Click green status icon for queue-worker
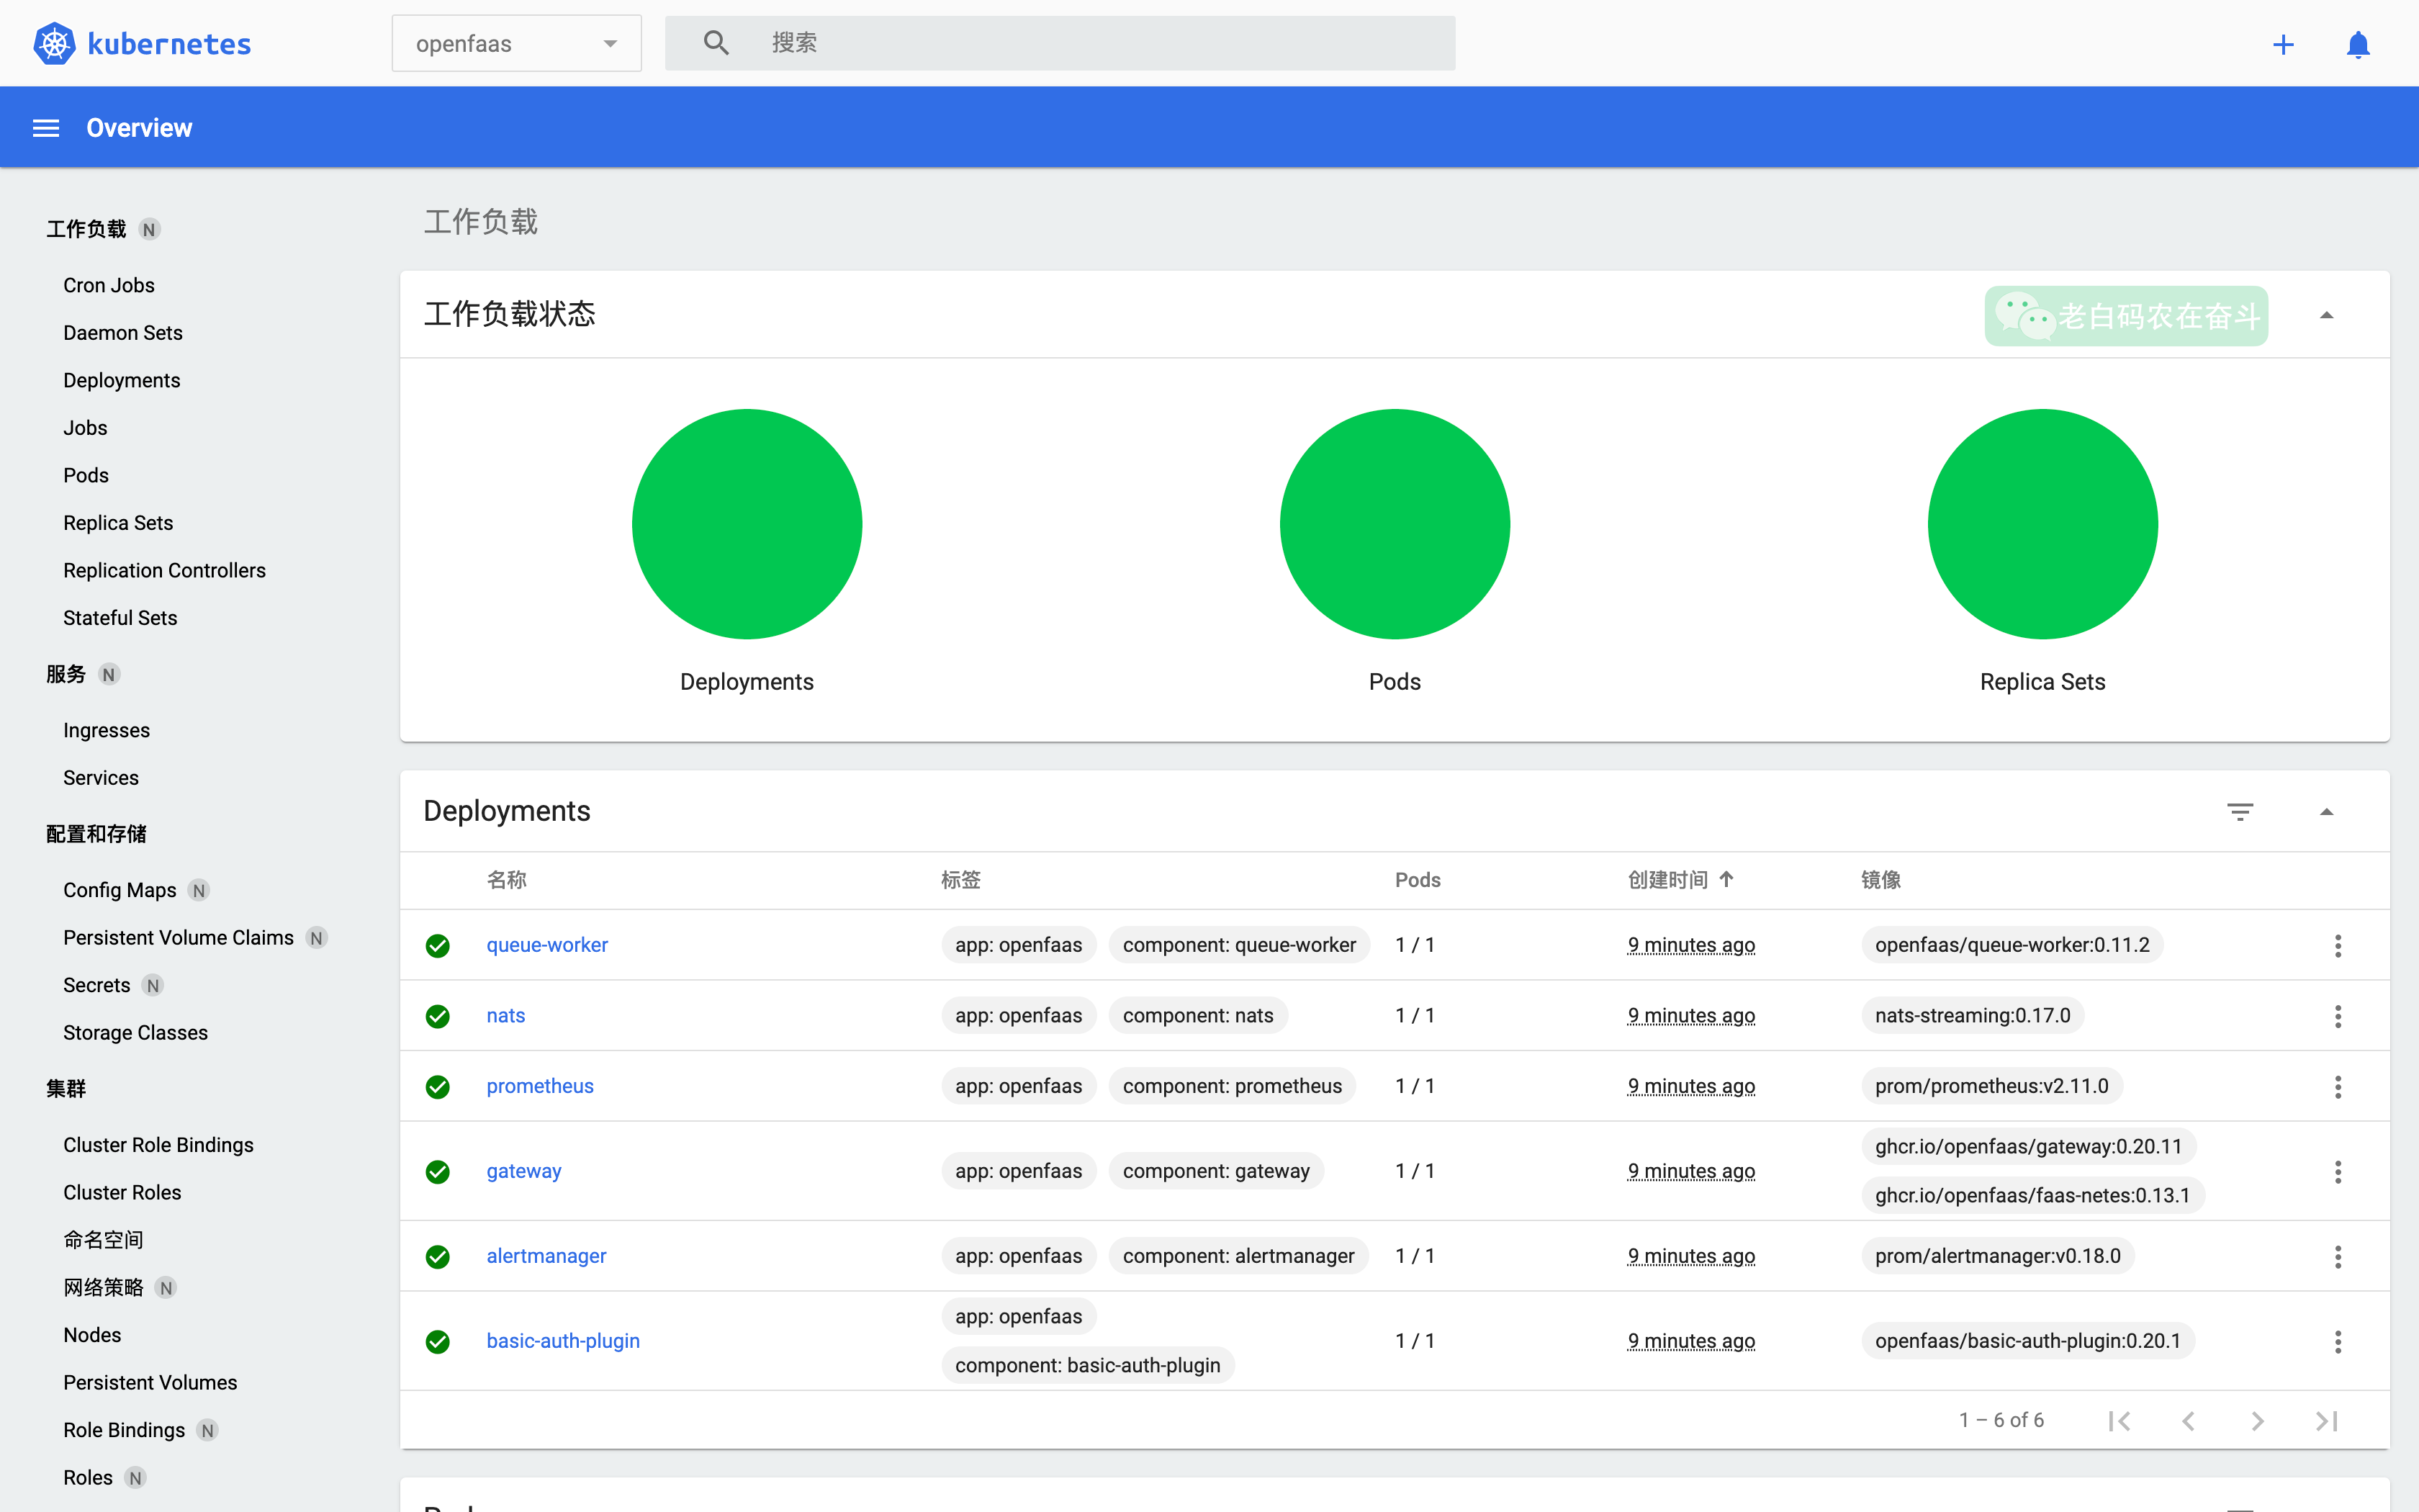Viewport: 2419px width, 1512px height. [x=438, y=945]
